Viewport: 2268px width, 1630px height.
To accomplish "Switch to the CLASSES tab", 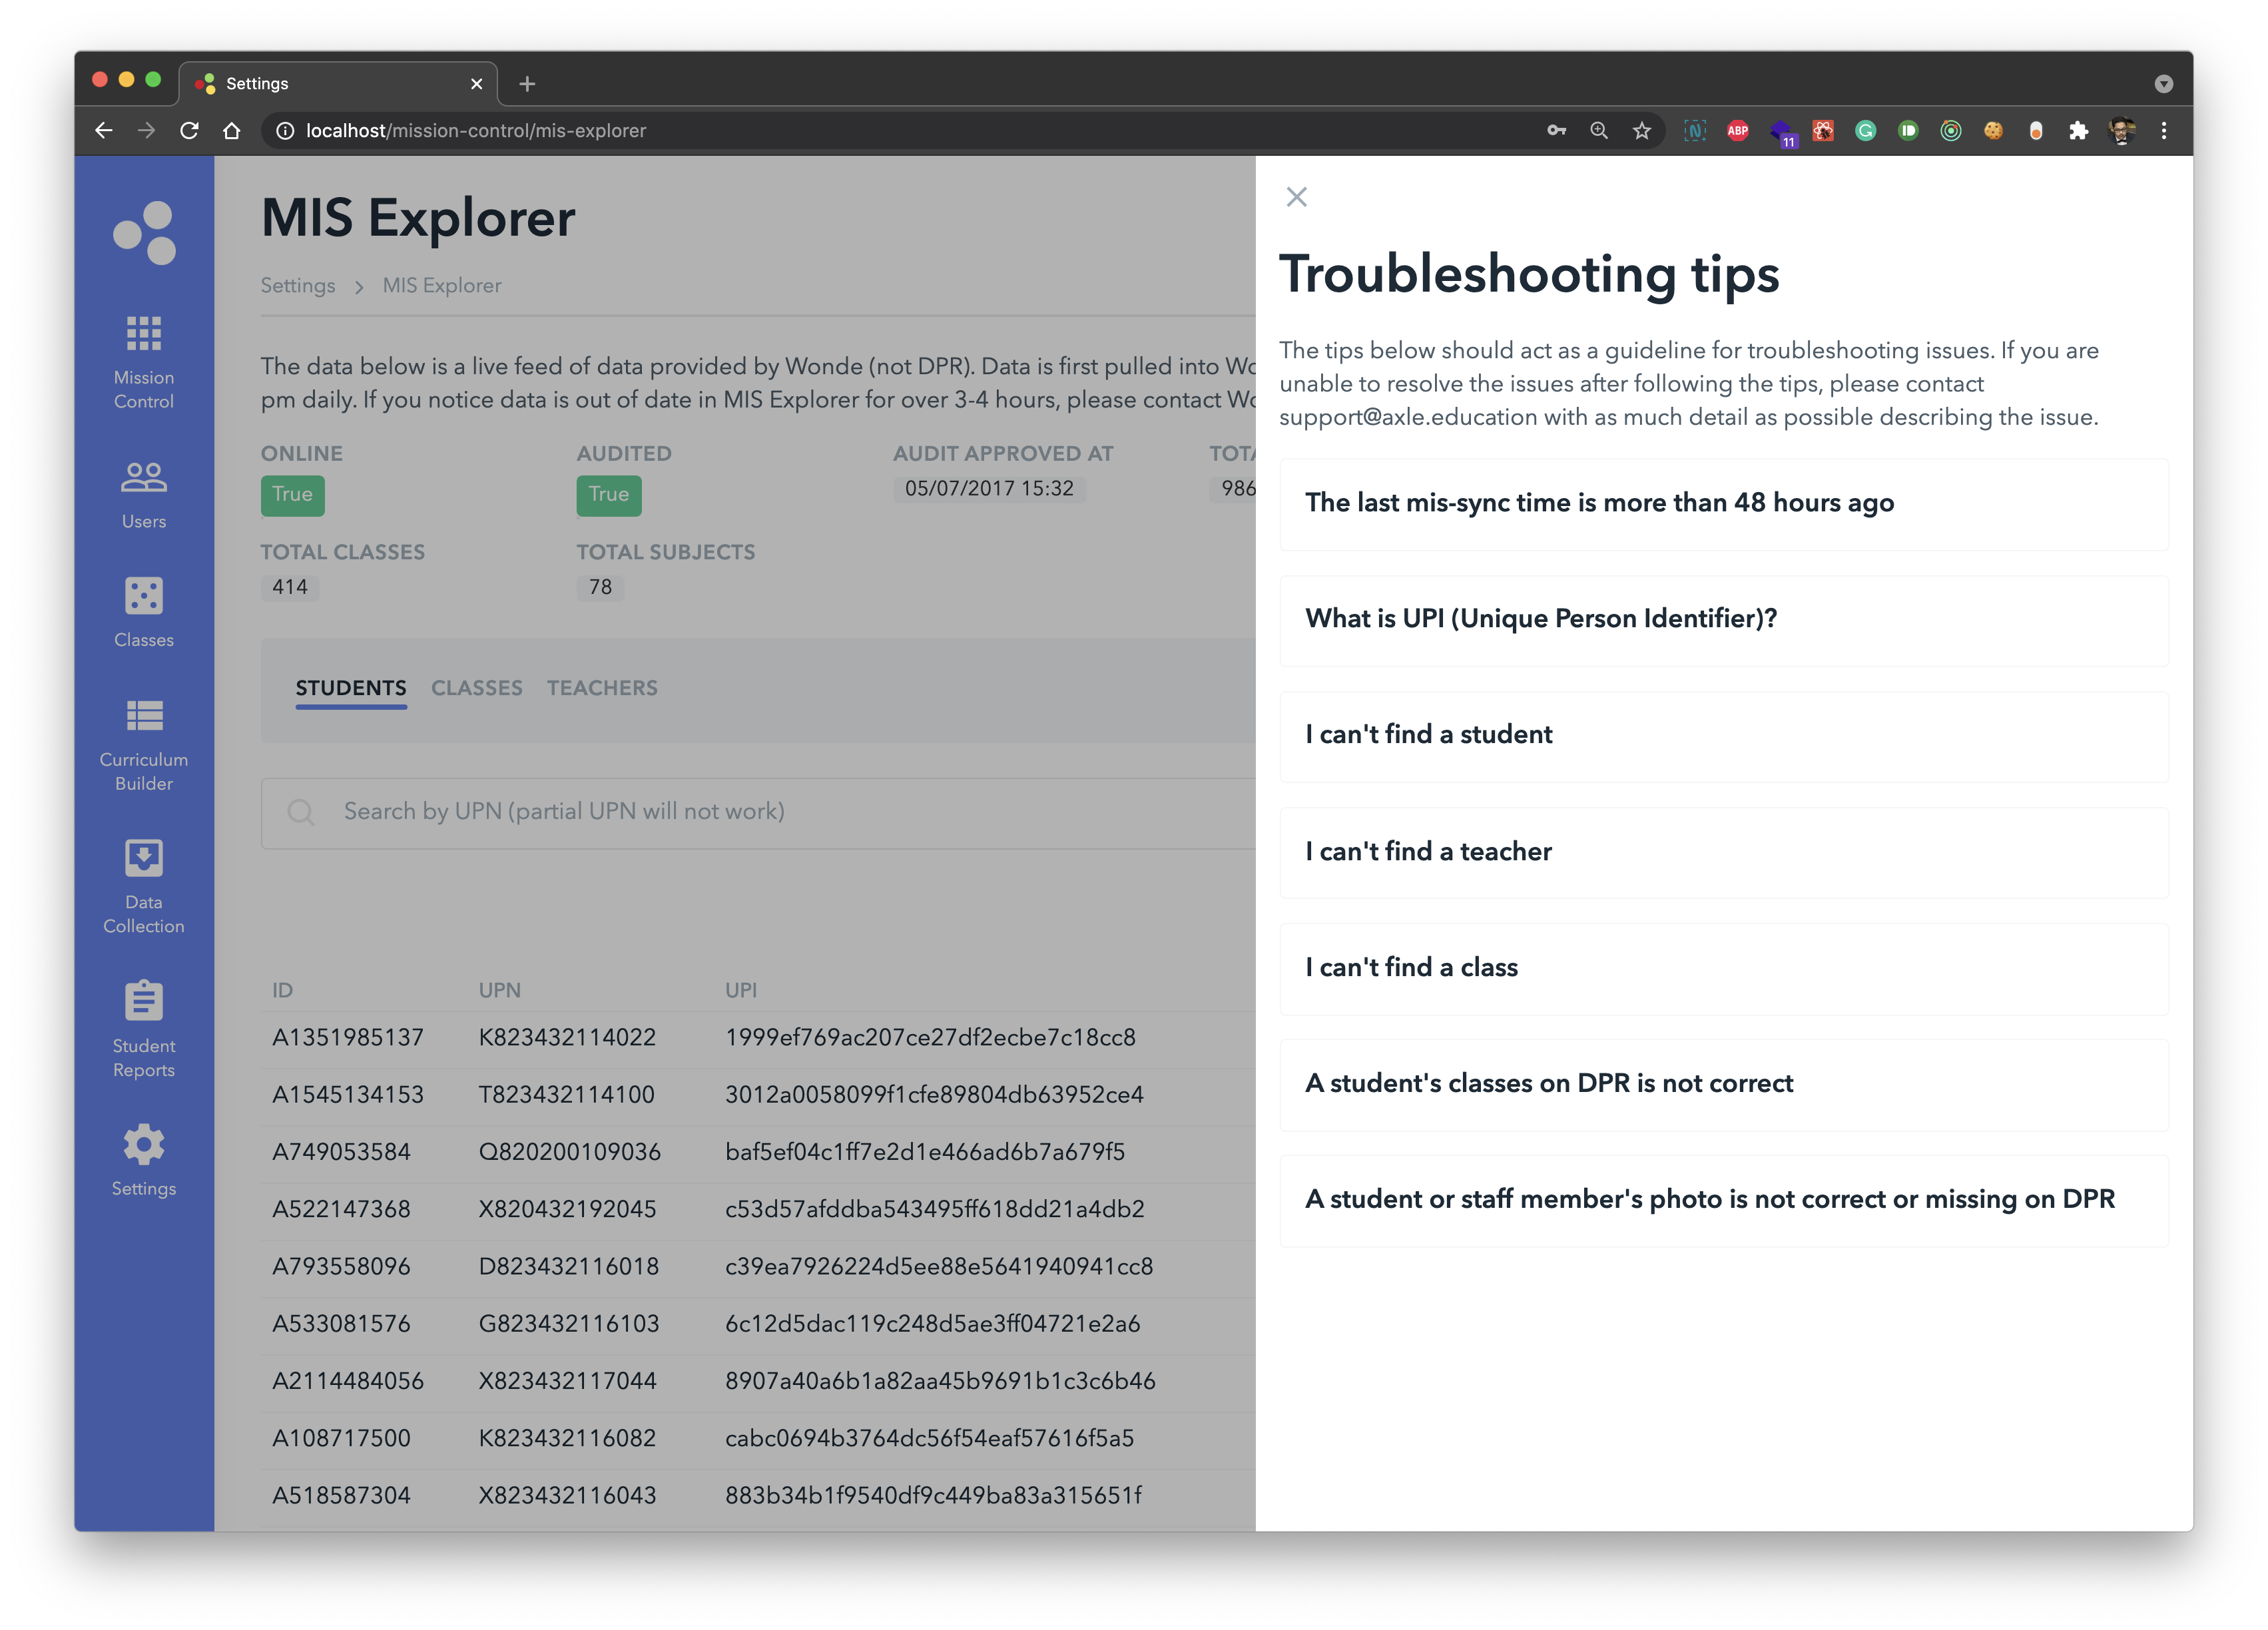I will (x=477, y=688).
